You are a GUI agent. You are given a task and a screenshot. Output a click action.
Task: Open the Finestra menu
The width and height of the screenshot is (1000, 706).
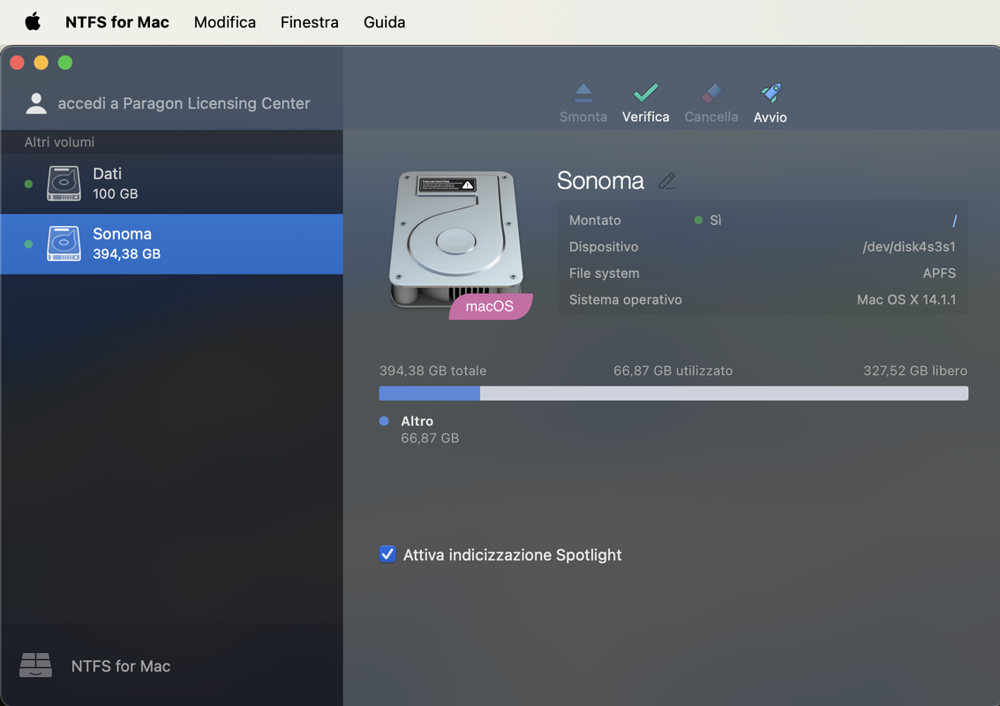pos(309,22)
